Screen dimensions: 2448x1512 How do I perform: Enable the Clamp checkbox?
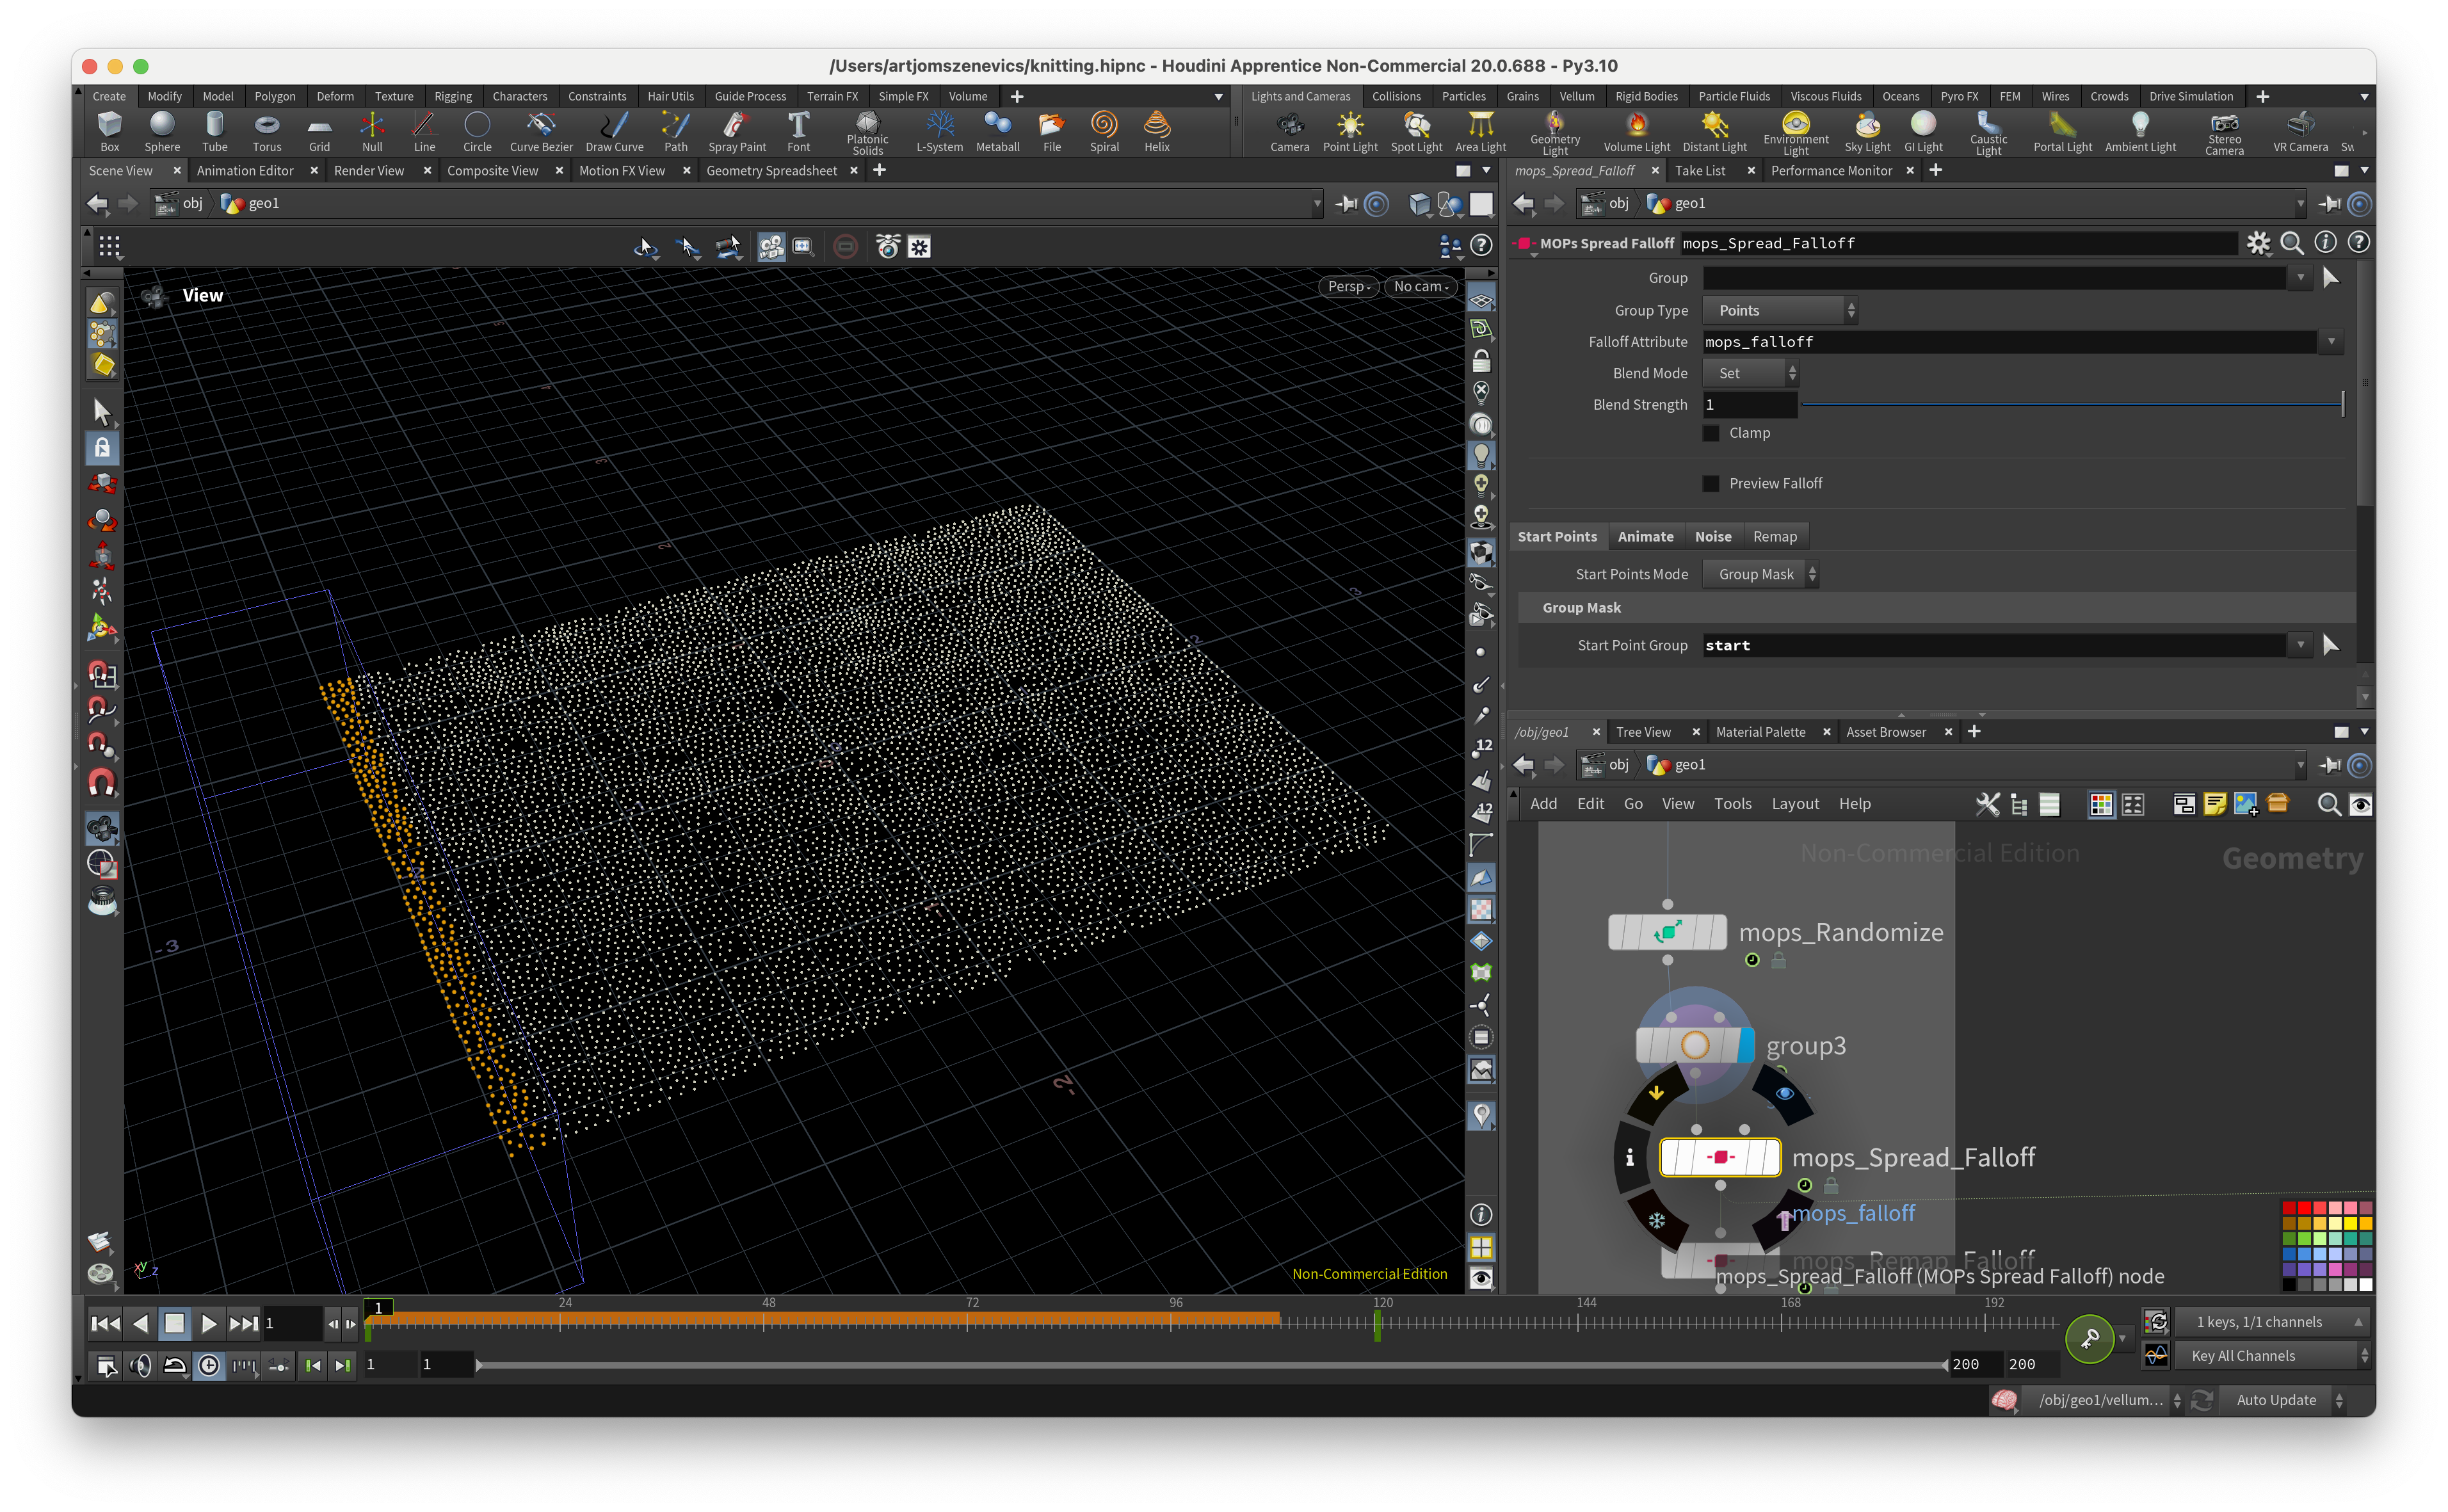coord(1711,433)
